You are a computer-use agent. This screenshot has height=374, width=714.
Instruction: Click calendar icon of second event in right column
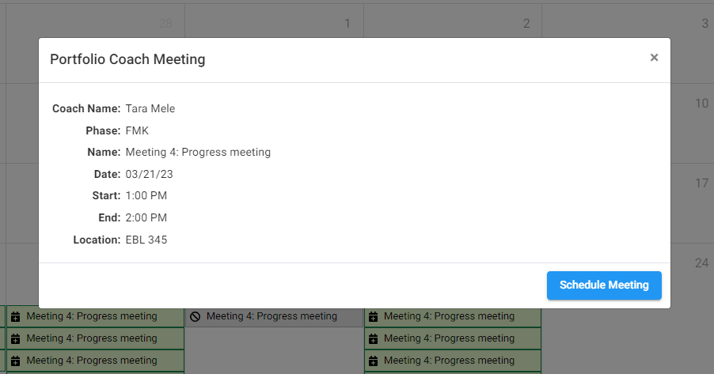pyautogui.click(x=374, y=338)
